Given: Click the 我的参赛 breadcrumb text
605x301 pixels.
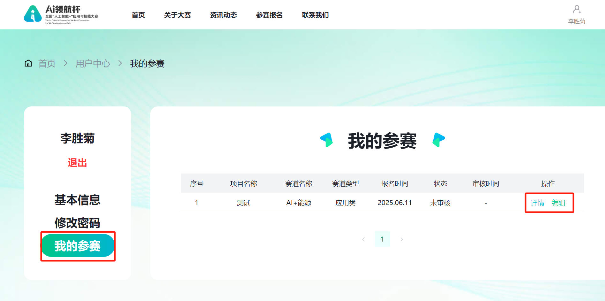Looking at the screenshot, I should pos(147,64).
